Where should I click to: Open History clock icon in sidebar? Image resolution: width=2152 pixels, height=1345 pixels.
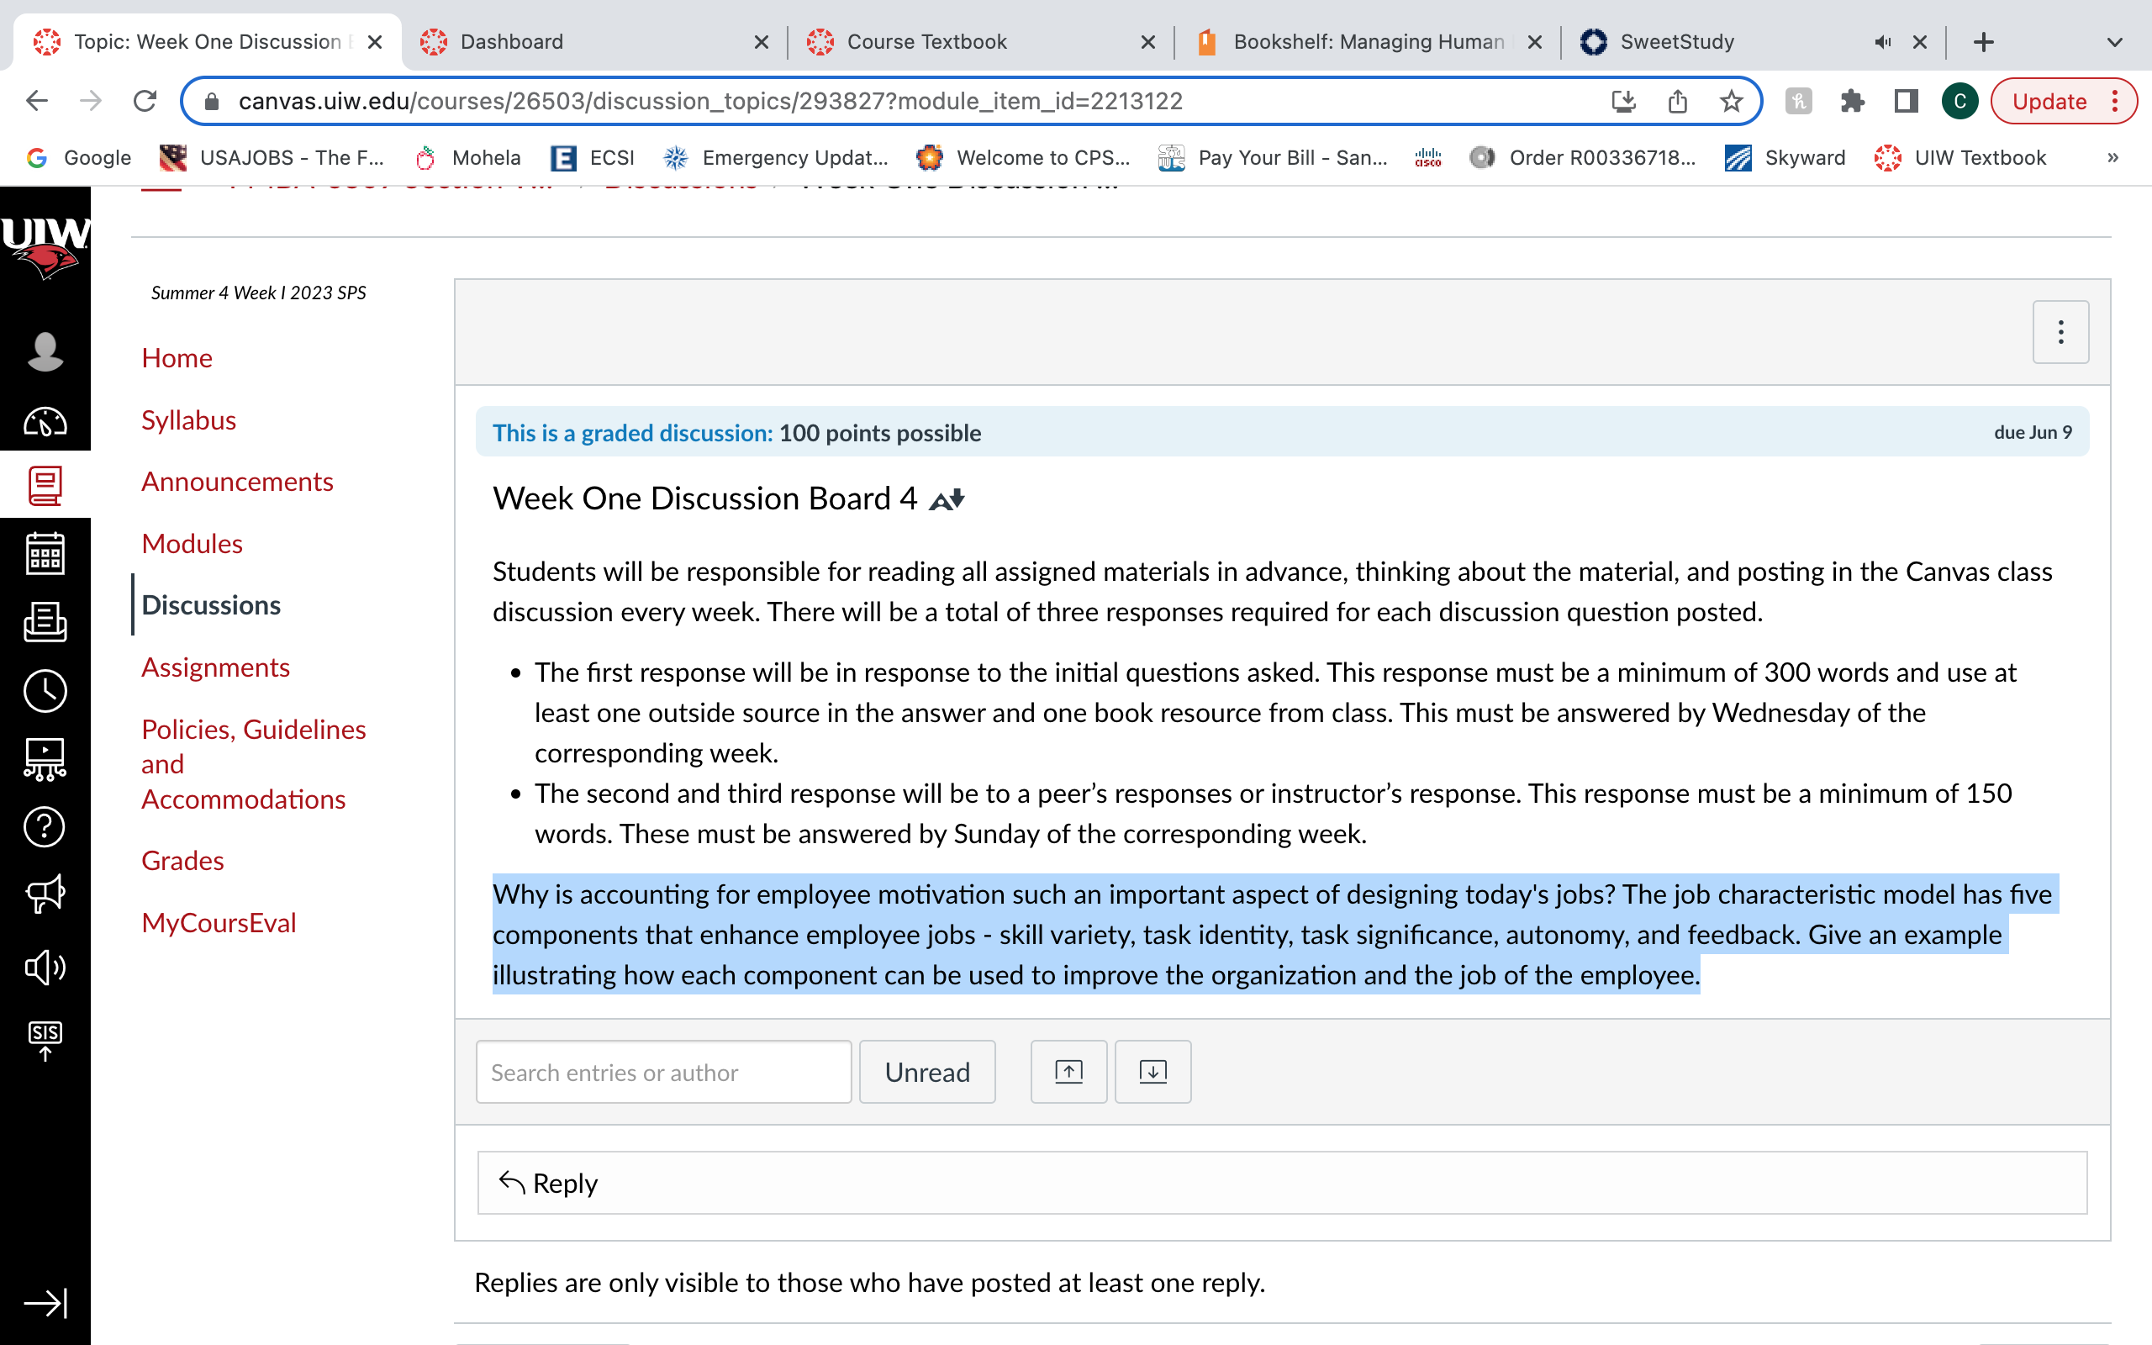pyautogui.click(x=45, y=690)
